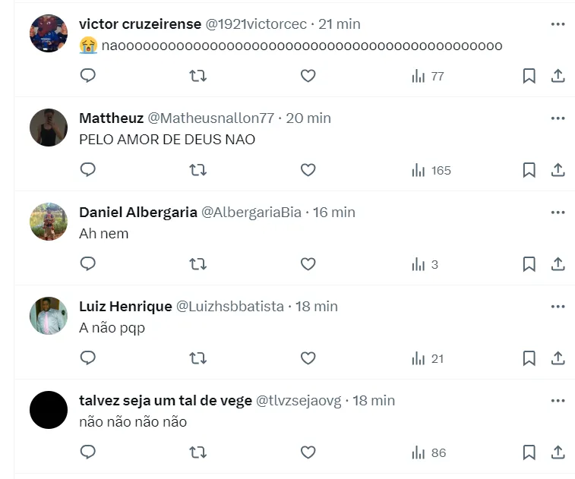Like Daniel Albergaria's Ah nem tweet
575x479 pixels.
click(308, 264)
